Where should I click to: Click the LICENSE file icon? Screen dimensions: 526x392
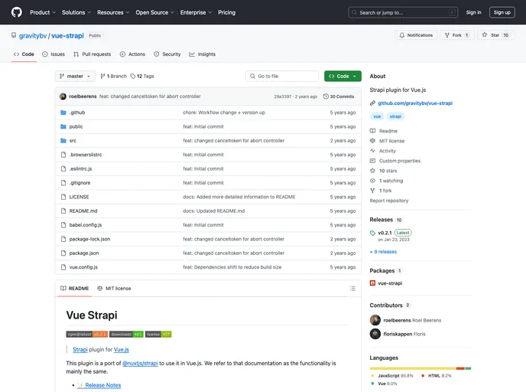point(63,197)
